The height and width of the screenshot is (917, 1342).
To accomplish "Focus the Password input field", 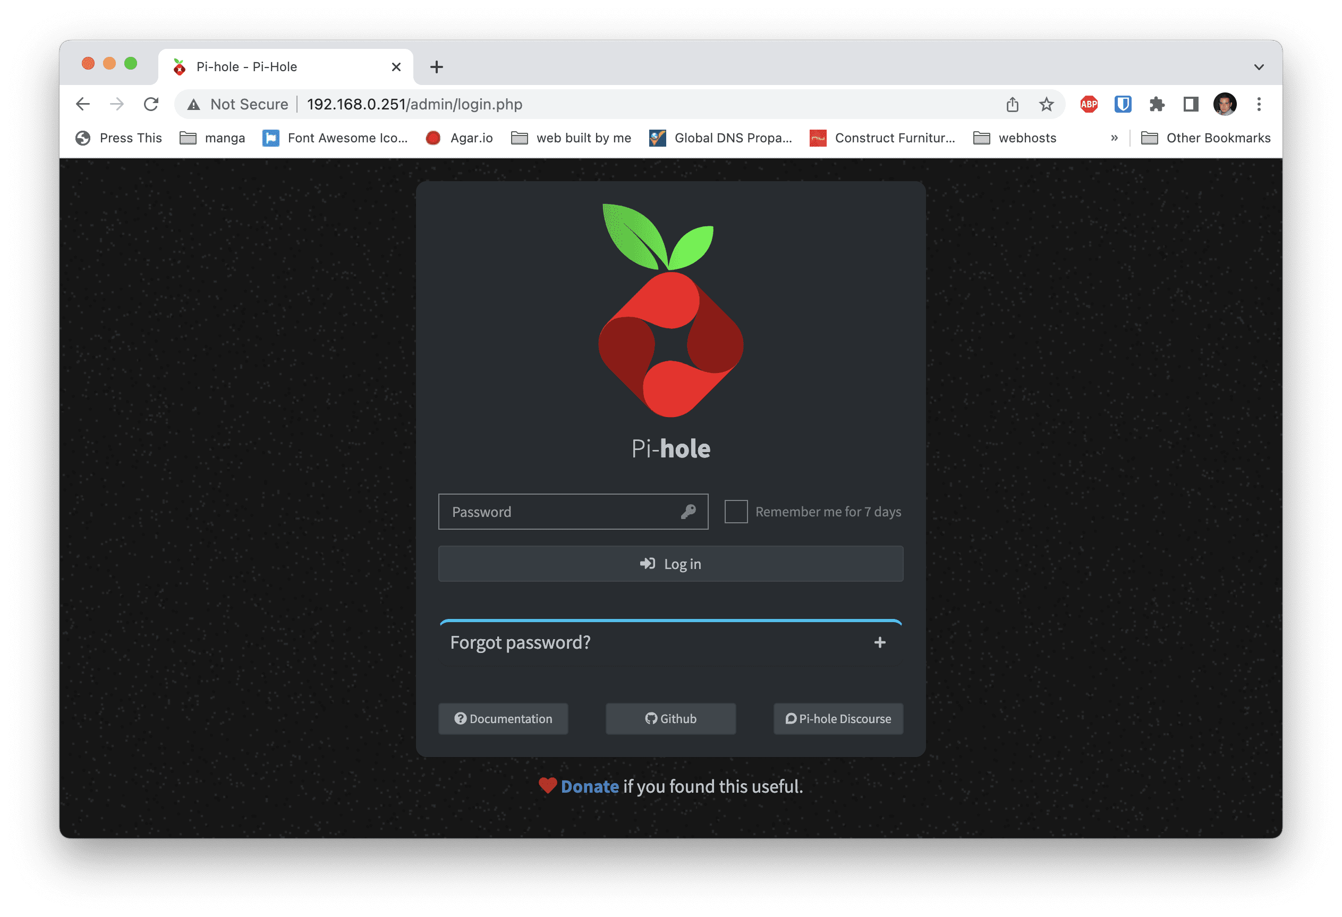I will 573,512.
